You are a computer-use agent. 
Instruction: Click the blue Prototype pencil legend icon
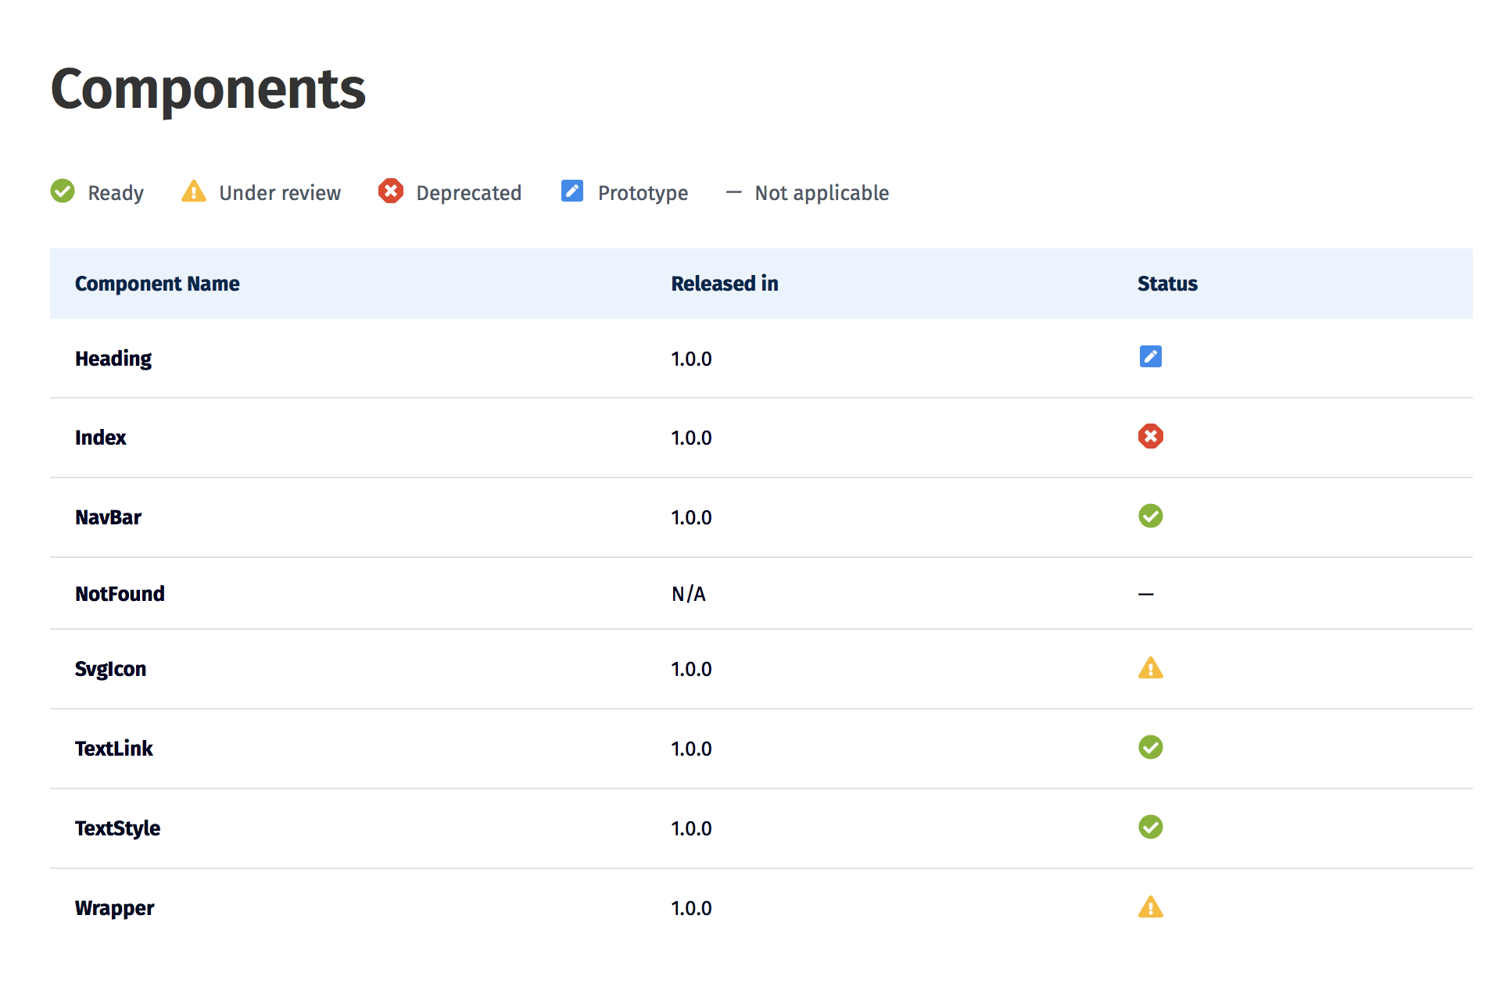(x=572, y=191)
